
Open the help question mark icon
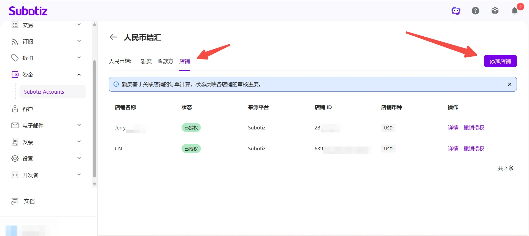click(x=476, y=11)
